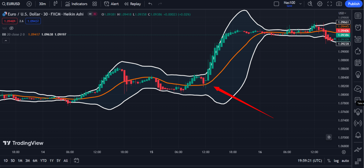Toggle auto scale
Image resolution: width=364 pixels, height=168 pixels.
[x=345, y=161]
